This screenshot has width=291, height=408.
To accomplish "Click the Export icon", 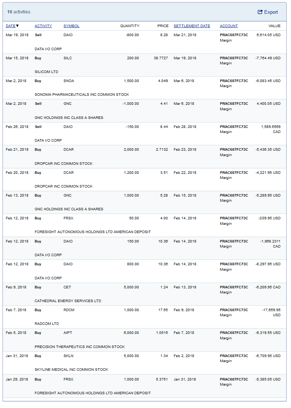I will (x=260, y=12).
